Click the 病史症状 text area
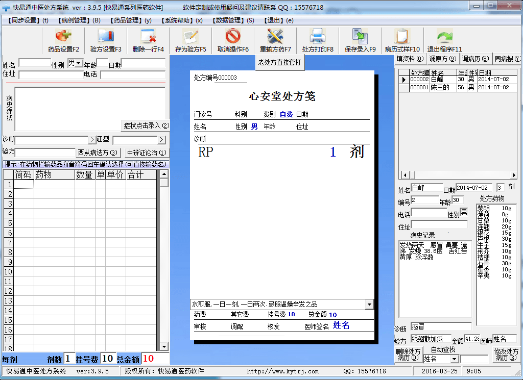This screenshot has width=523, height=380. click(x=90, y=109)
